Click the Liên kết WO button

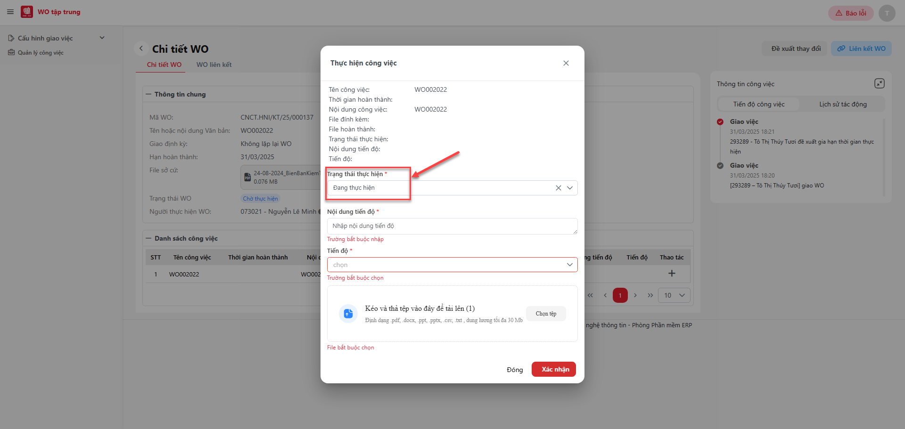point(861,49)
